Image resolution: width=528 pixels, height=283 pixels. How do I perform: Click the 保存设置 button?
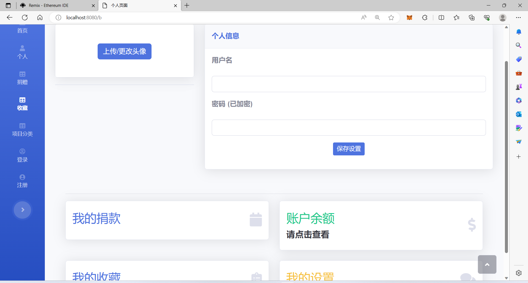pos(349,149)
